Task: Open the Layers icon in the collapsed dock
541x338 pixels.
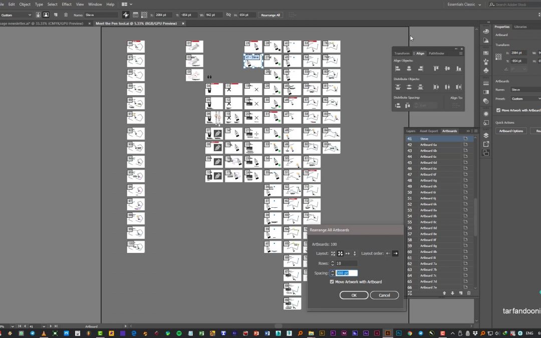Action: 486,135
